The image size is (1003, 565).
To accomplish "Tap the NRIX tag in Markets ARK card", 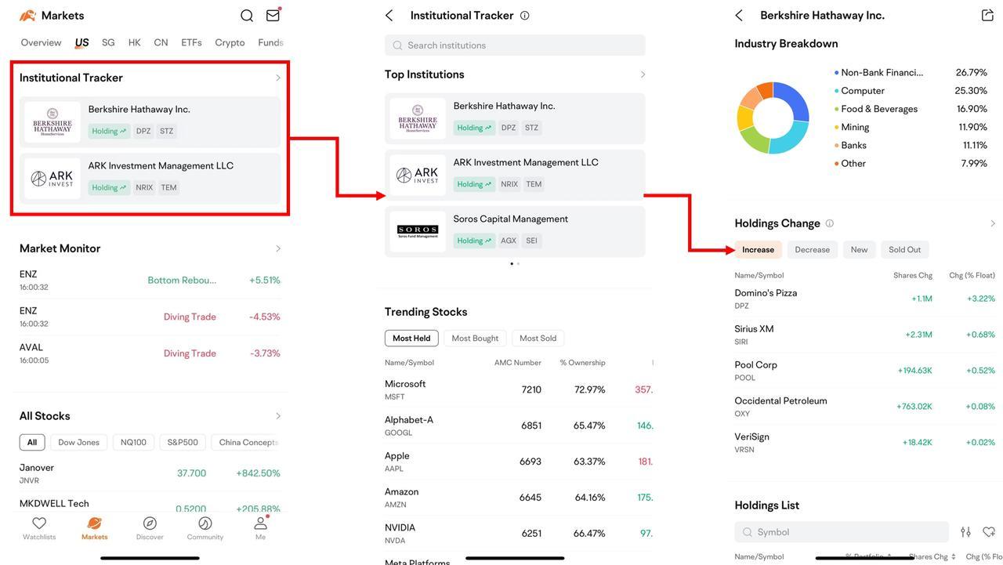I will coord(144,187).
